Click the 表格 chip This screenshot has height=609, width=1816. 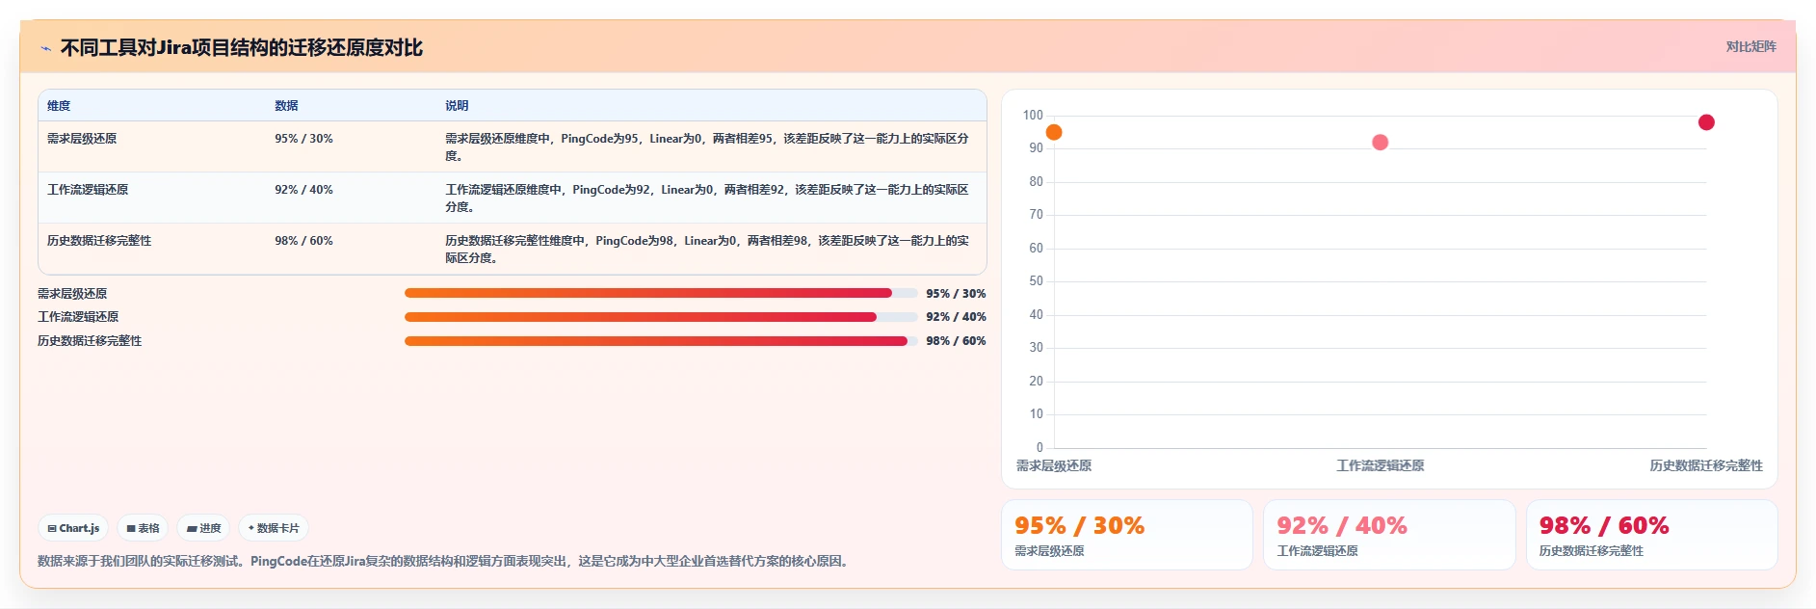click(143, 528)
